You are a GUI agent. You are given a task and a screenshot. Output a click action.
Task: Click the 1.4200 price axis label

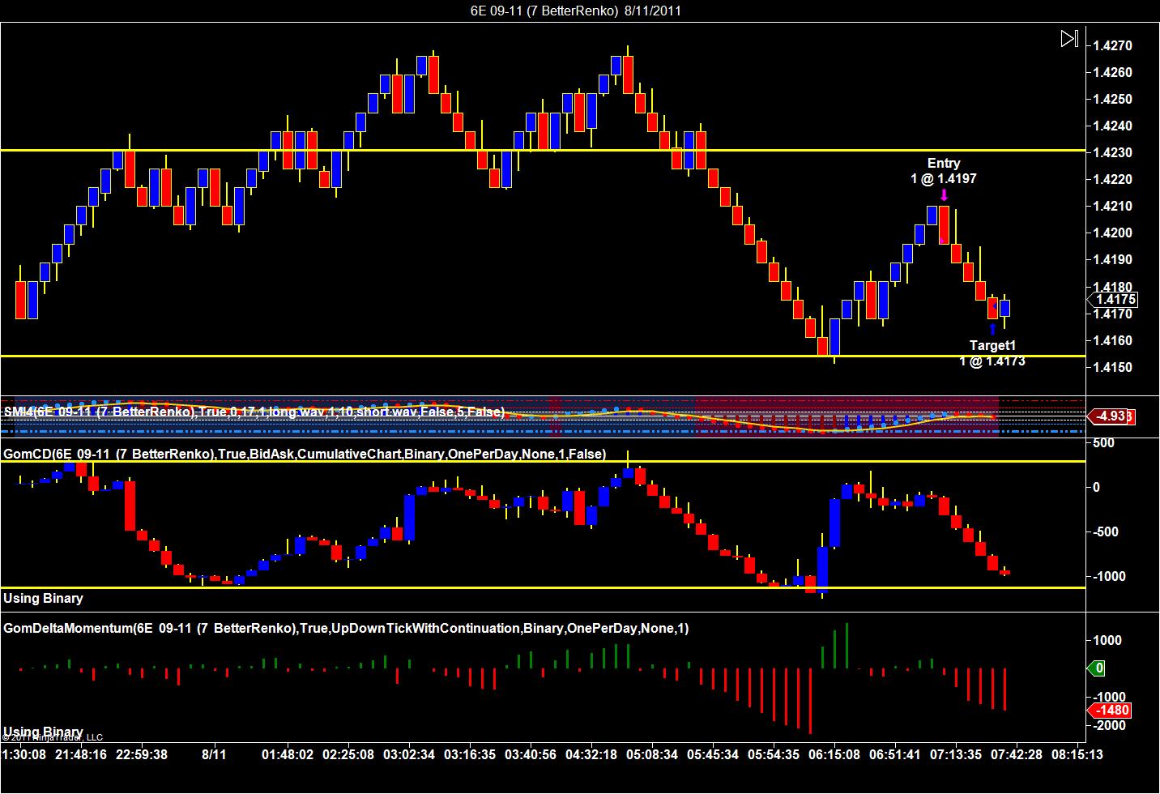[x=1113, y=233]
